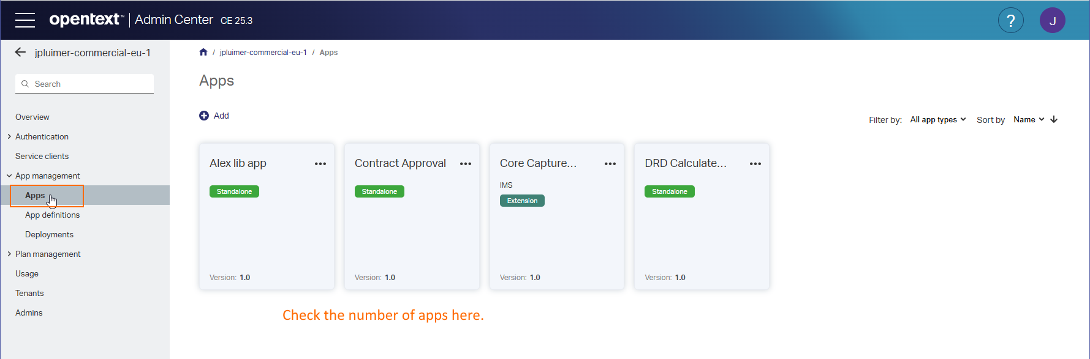The width and height of the screenshot is (1090, 359).
Task: Click Standalone badge on DRD Calculate
Action: click(670, 191)
